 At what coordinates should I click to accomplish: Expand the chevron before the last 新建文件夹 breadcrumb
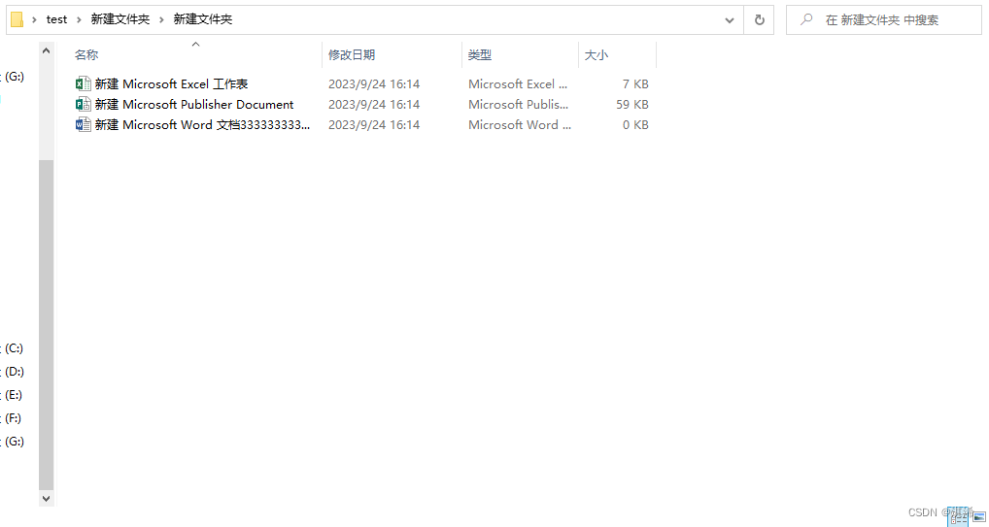tap(161, 19)
